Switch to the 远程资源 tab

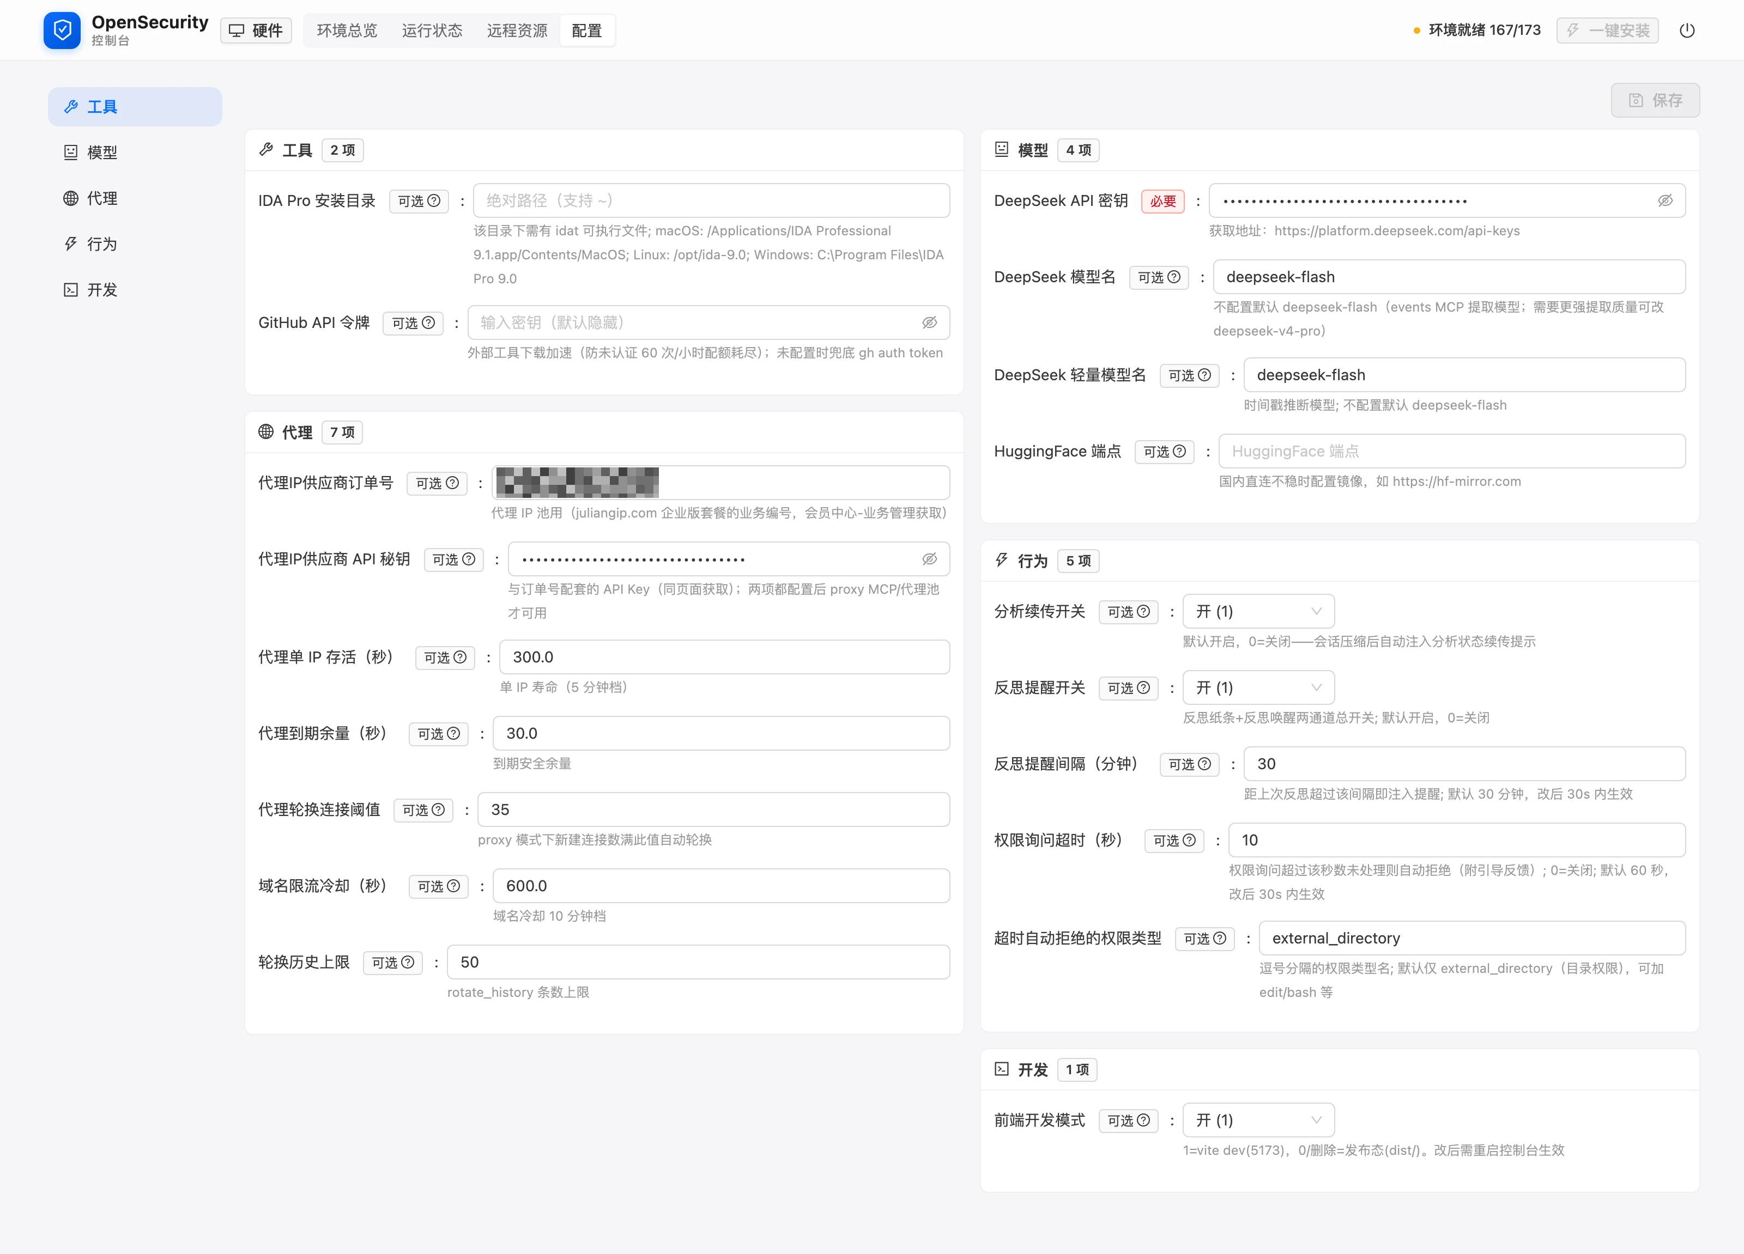[x=517, y=30]
